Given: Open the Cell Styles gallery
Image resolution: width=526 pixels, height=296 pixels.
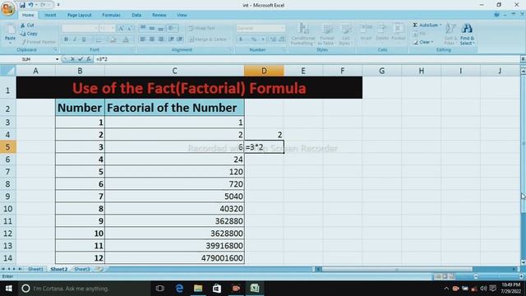Looking at the screenshot, I should click(x=345, y=34).
